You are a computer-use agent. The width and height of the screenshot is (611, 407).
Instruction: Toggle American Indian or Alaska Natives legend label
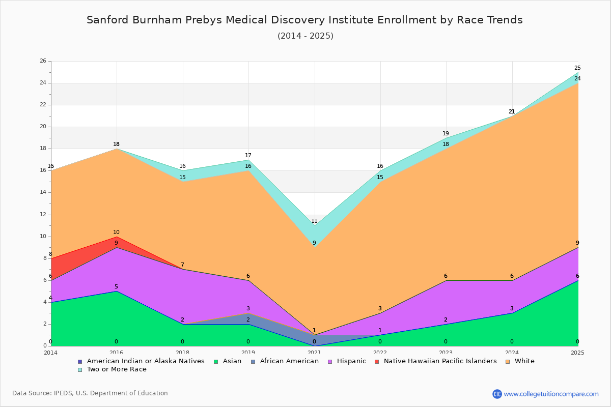[x=146, y=361]
